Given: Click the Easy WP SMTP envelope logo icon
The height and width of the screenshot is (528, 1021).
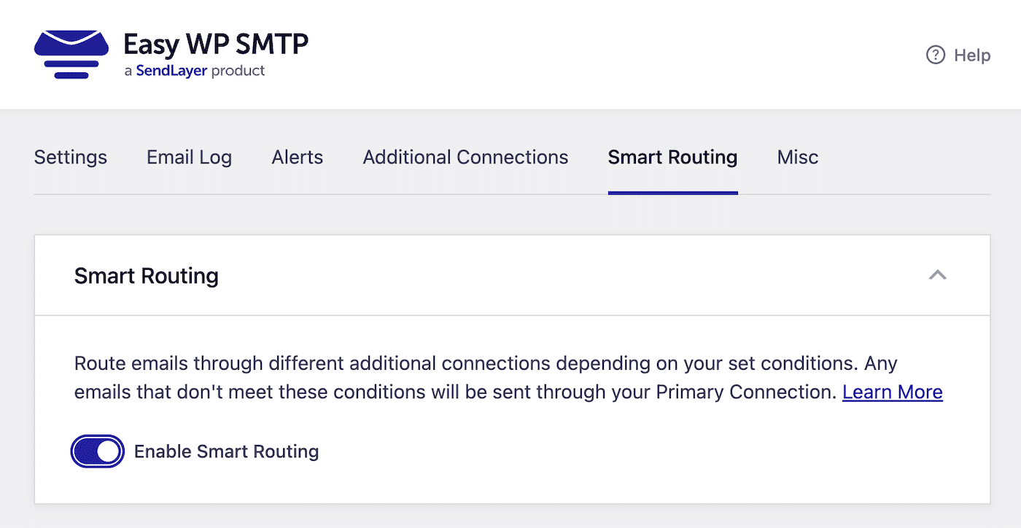Looking at the screenshot, I should tap(71, 53).
